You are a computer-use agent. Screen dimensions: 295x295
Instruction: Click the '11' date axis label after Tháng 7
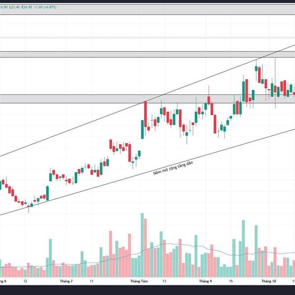[91, 281]
